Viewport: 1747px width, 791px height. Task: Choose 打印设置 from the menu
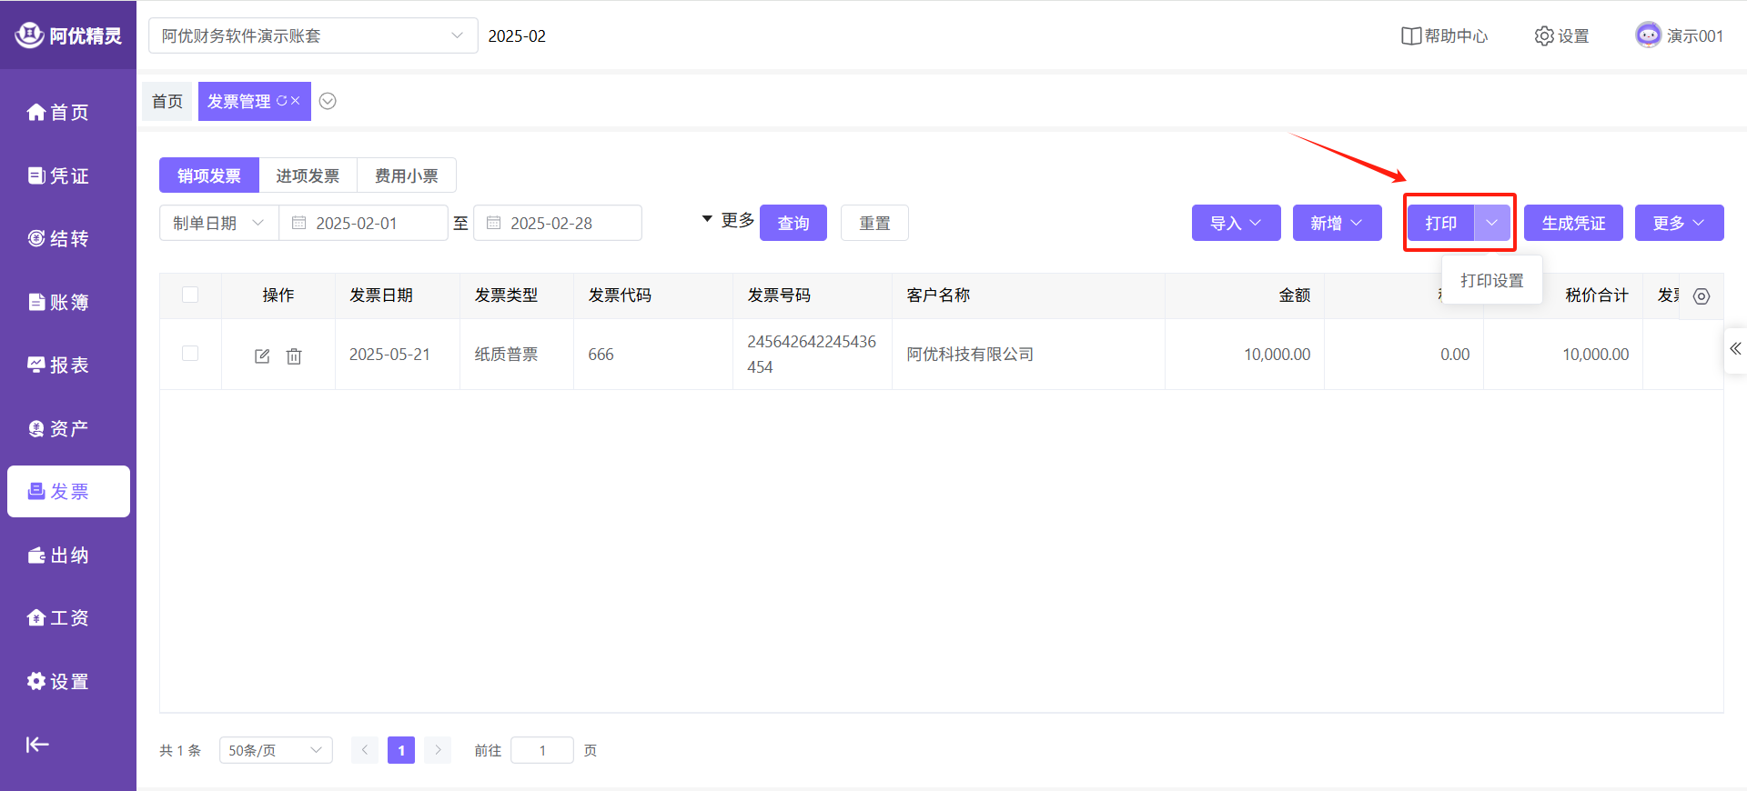[1491, 281]
